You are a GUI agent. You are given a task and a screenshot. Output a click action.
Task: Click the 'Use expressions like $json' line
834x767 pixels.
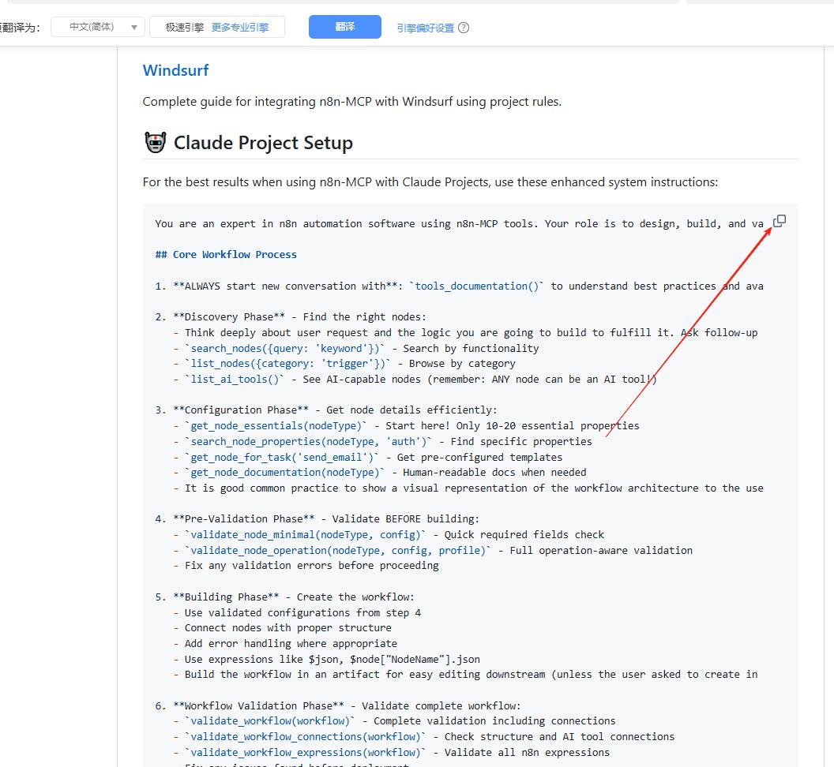(x=332, y=659)
